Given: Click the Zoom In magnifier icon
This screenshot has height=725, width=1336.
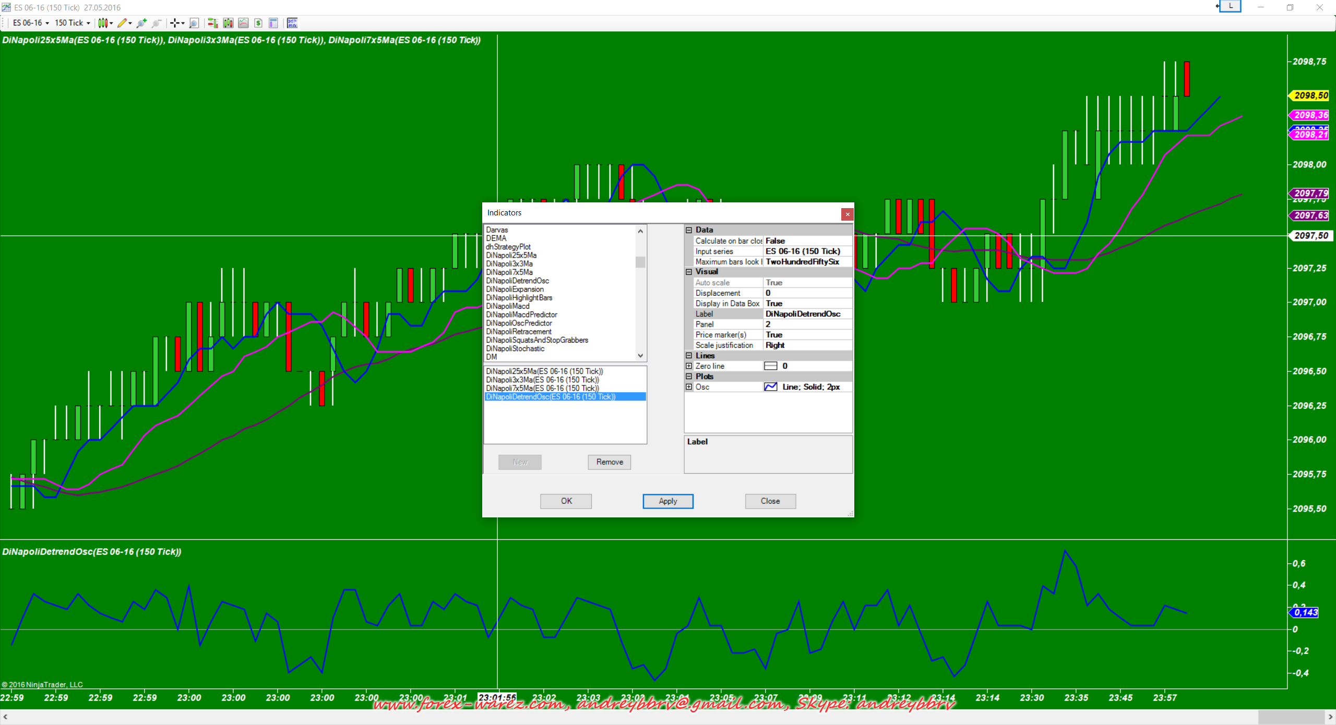Looking at the screenshot, I should [x=140, y=23].
